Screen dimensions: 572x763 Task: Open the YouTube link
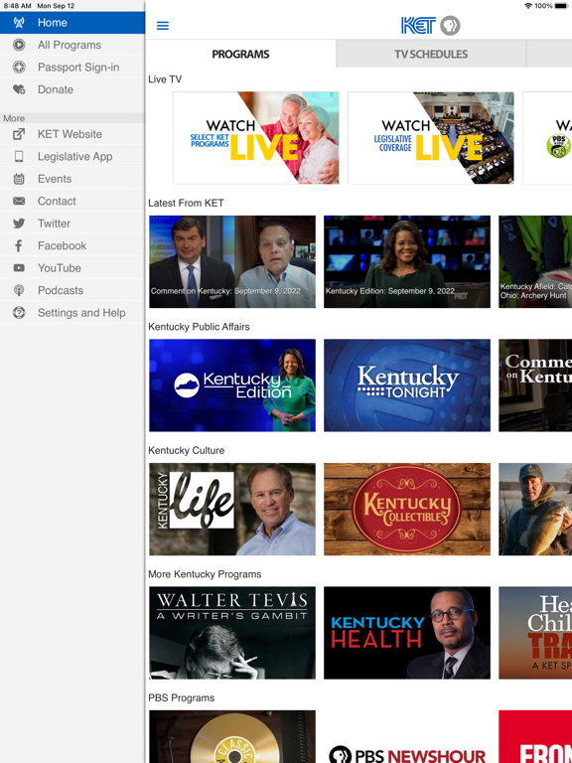(72, 268)
